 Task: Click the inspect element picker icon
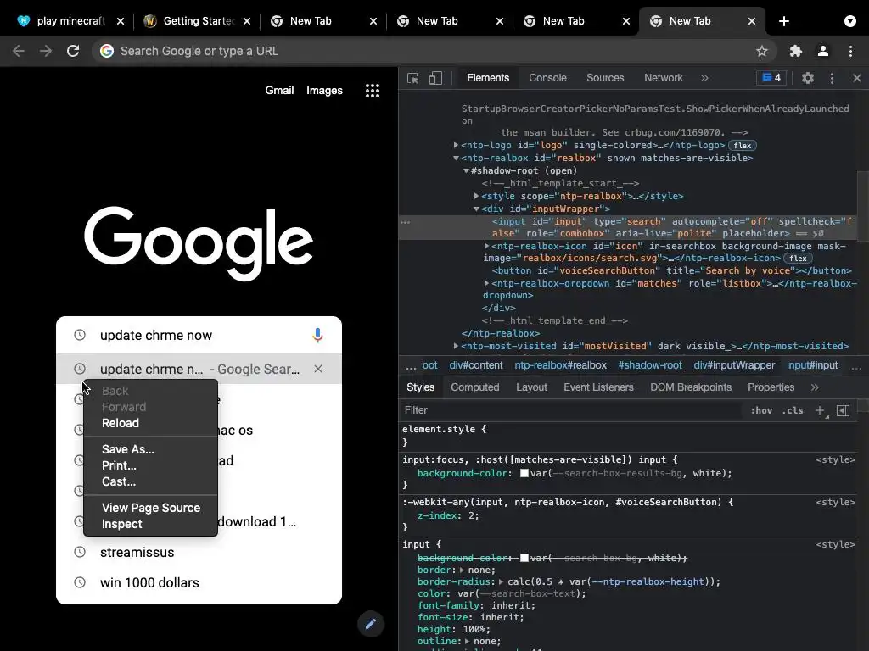[412, 78]
